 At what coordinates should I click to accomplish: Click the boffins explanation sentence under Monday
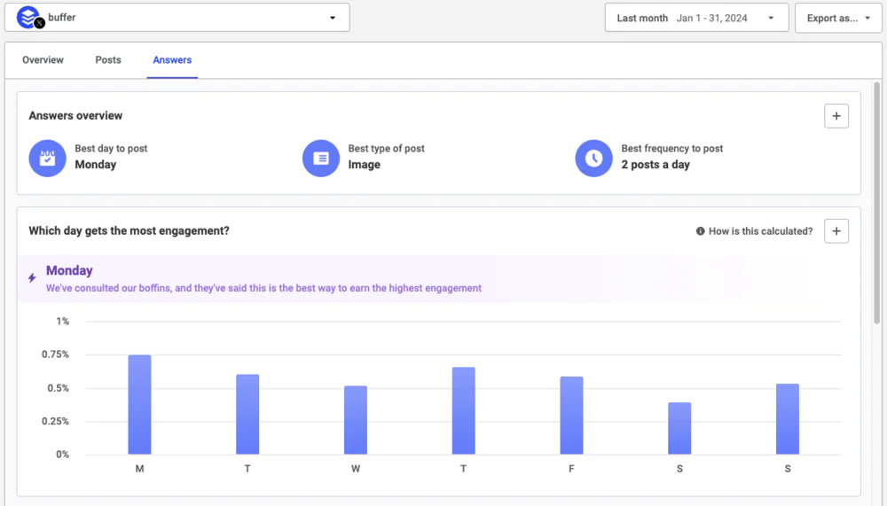tap(263, 288)
